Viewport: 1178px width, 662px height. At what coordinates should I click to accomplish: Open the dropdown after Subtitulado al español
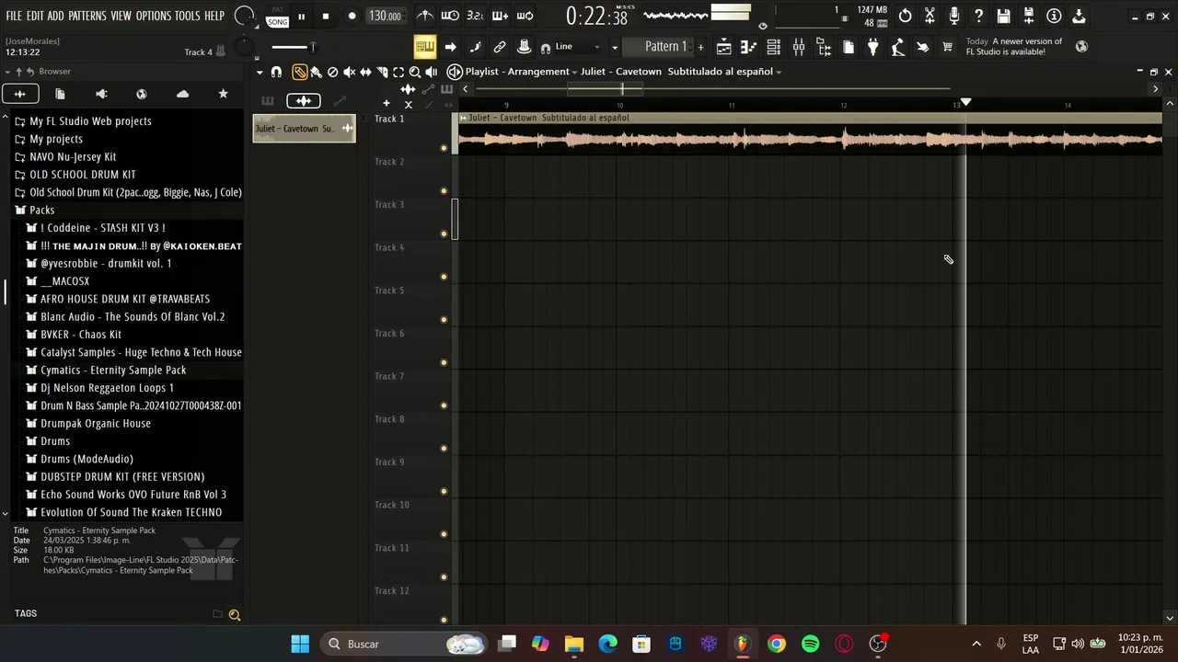click(x=779, y=72)
